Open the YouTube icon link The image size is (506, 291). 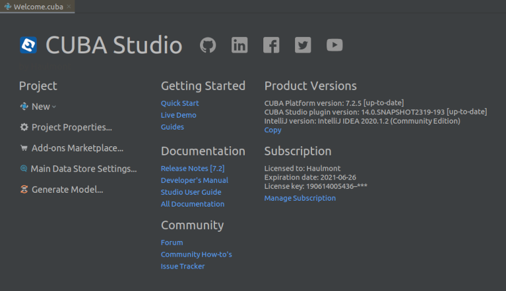click(x=334, y=45)
